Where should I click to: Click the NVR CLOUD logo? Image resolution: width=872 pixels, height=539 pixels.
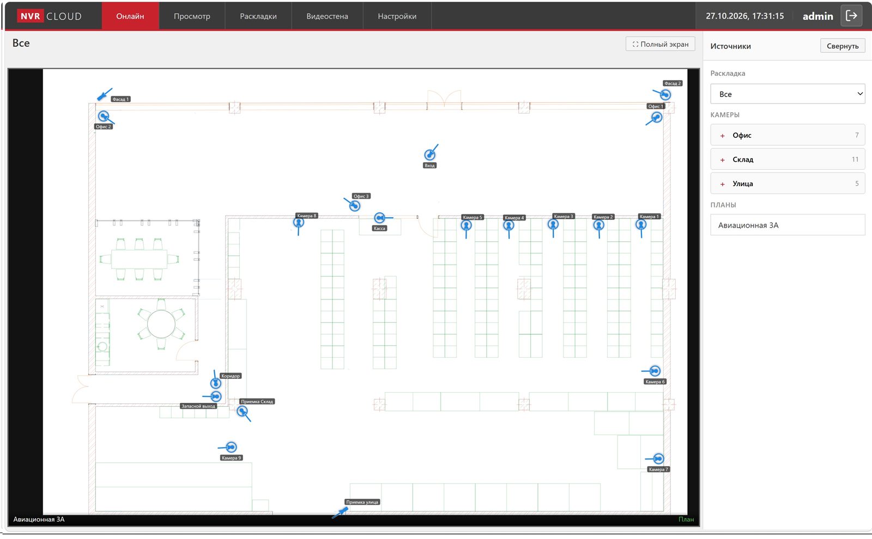point(50,16)
